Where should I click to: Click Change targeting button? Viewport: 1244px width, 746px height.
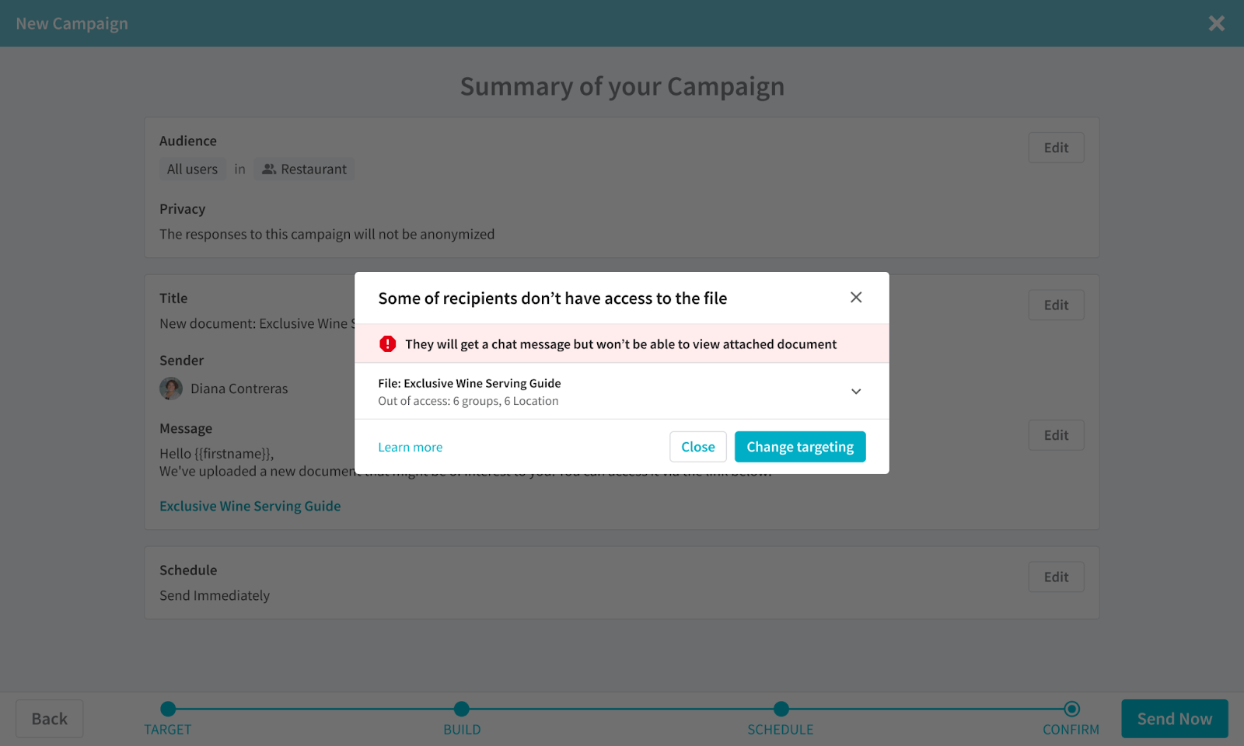pyautogui.click(x=800, y=447)
